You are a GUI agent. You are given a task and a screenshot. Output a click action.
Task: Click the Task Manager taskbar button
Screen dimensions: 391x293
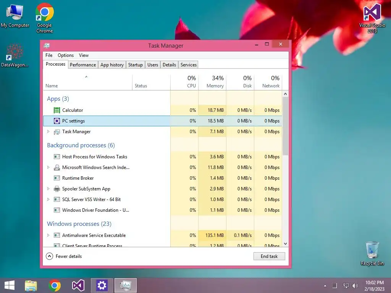pyautogui.click(x=125, y=285)
